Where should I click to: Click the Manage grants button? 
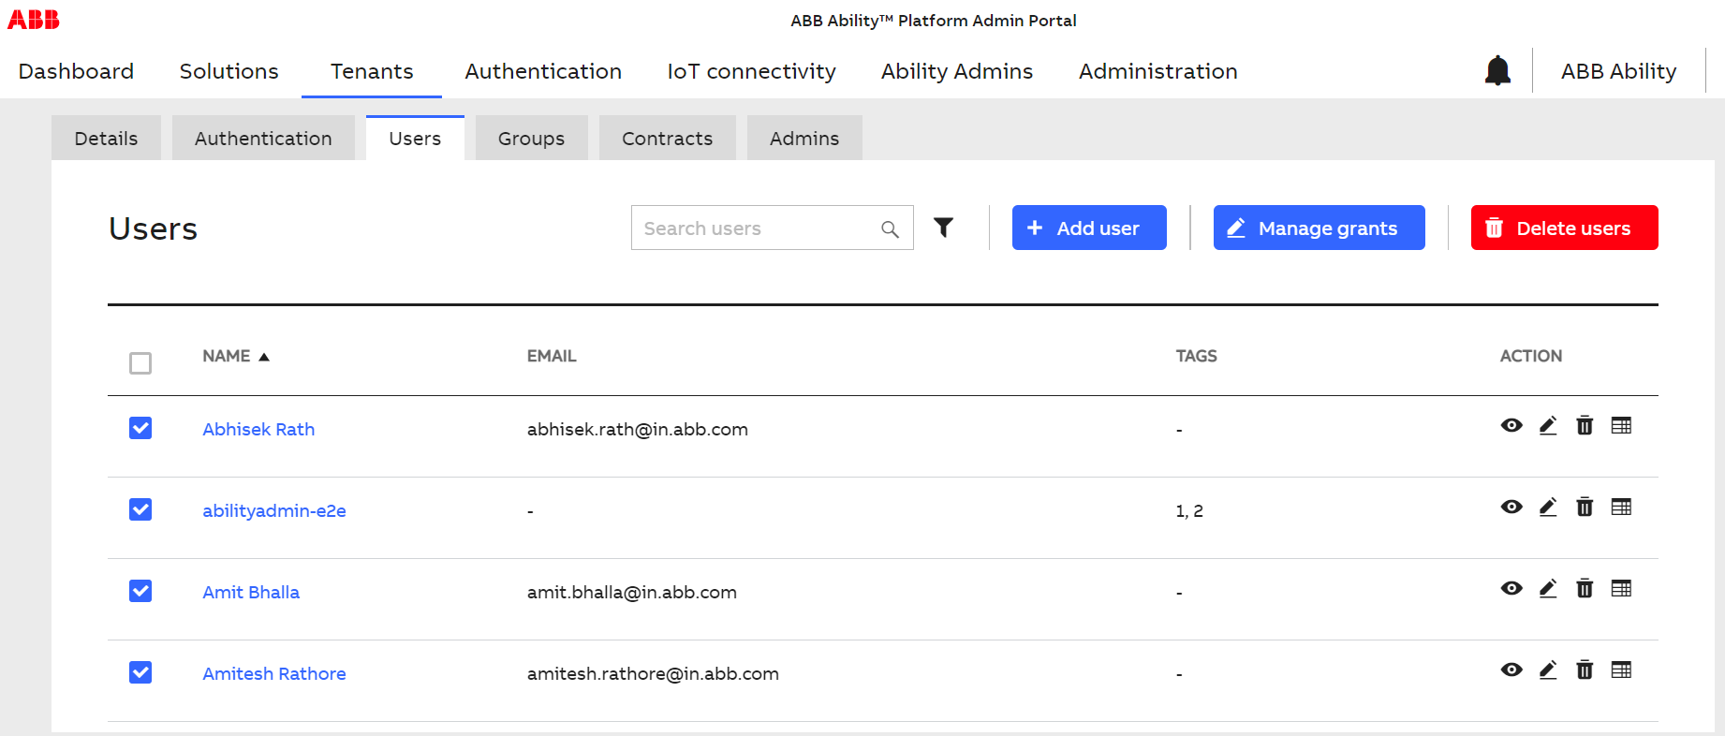click(x=1319, y=228)
